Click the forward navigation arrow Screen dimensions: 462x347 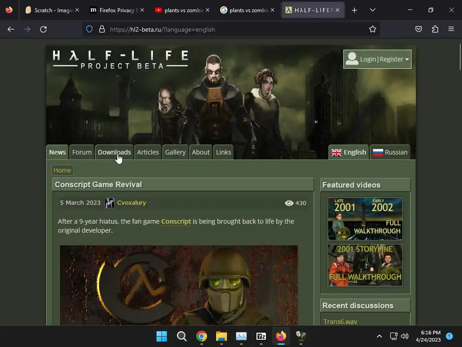[x=27, y=29]
